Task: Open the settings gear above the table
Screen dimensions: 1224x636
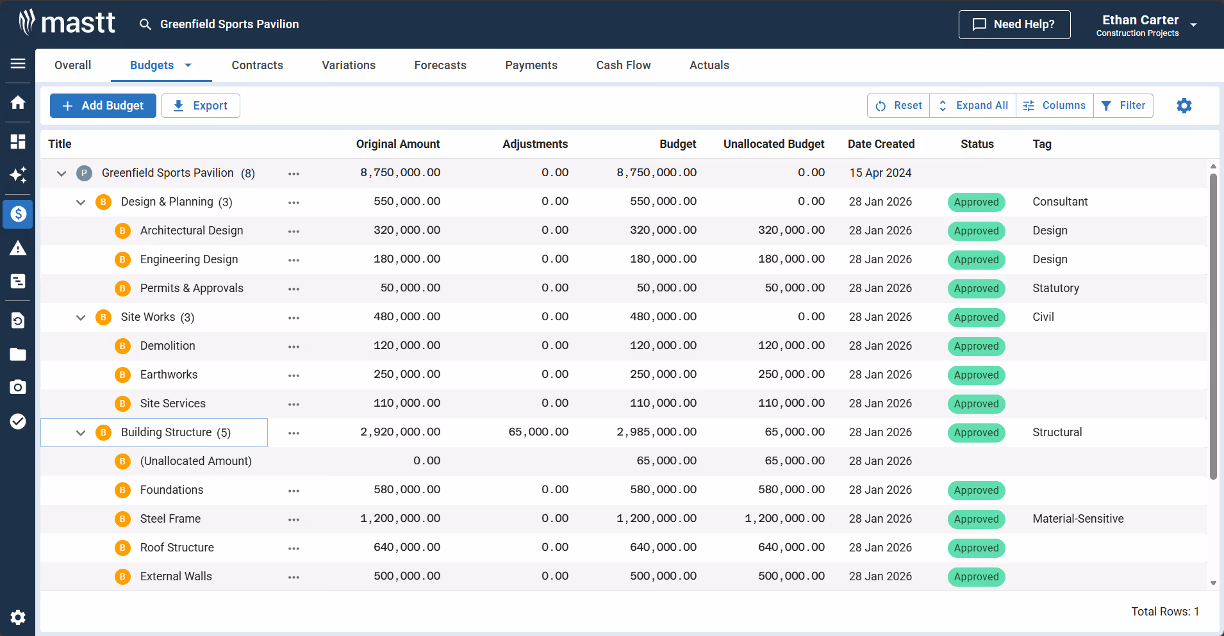Action: point(1184,106)
